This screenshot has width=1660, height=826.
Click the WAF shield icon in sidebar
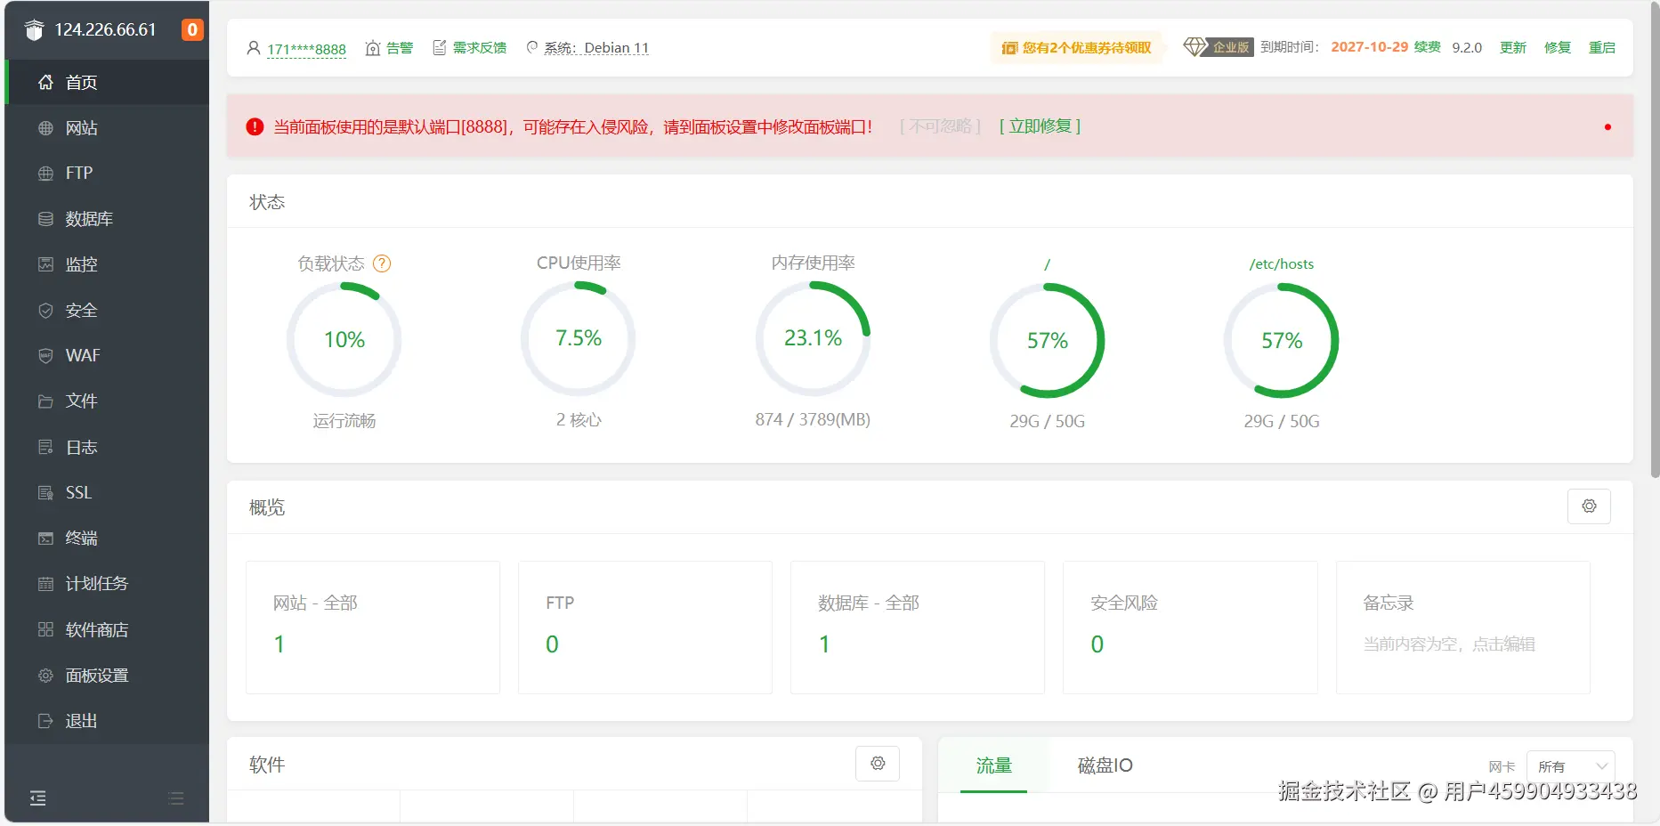45,356
